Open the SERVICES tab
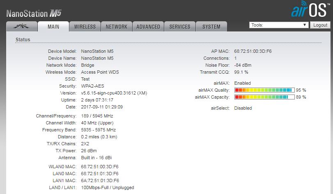The height and width of the screenshot is (194, 333). (179, 27)
